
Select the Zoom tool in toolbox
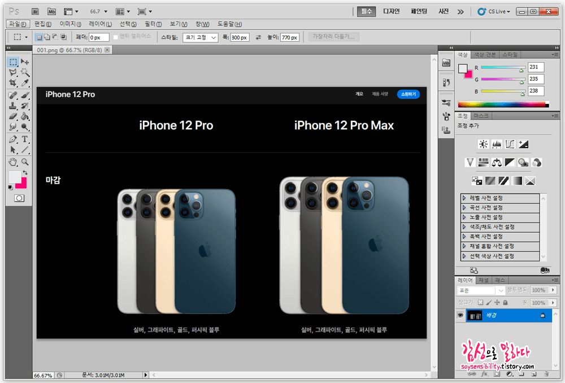[x=25, y=162]
